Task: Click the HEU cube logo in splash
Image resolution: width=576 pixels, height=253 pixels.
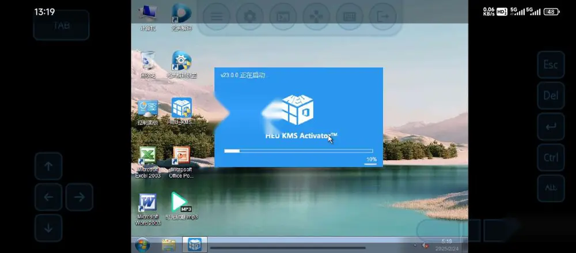Action: 297,109
